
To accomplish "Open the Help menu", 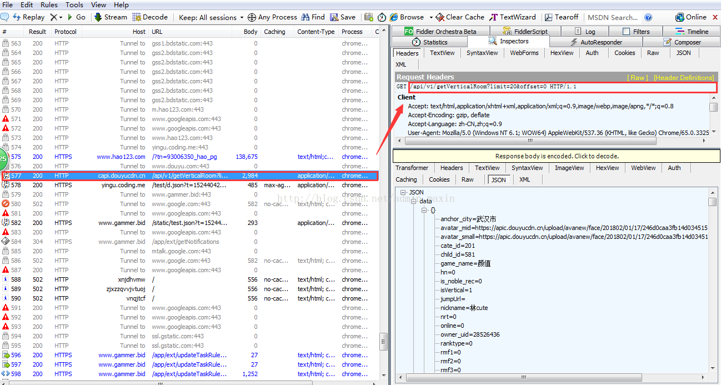I will pyautogui.click(x=121, y=5).
